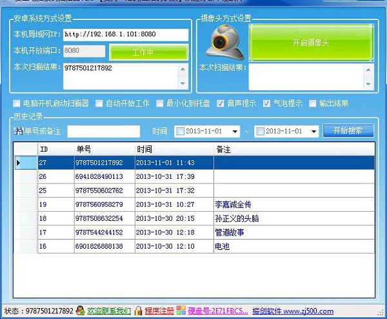Click the 本机局域网IP input field
The image size is (387, 319).
pos(126,35)
